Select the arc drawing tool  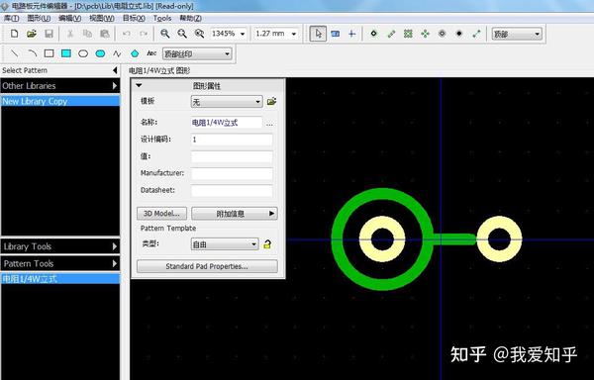click(x=32, y=53)
